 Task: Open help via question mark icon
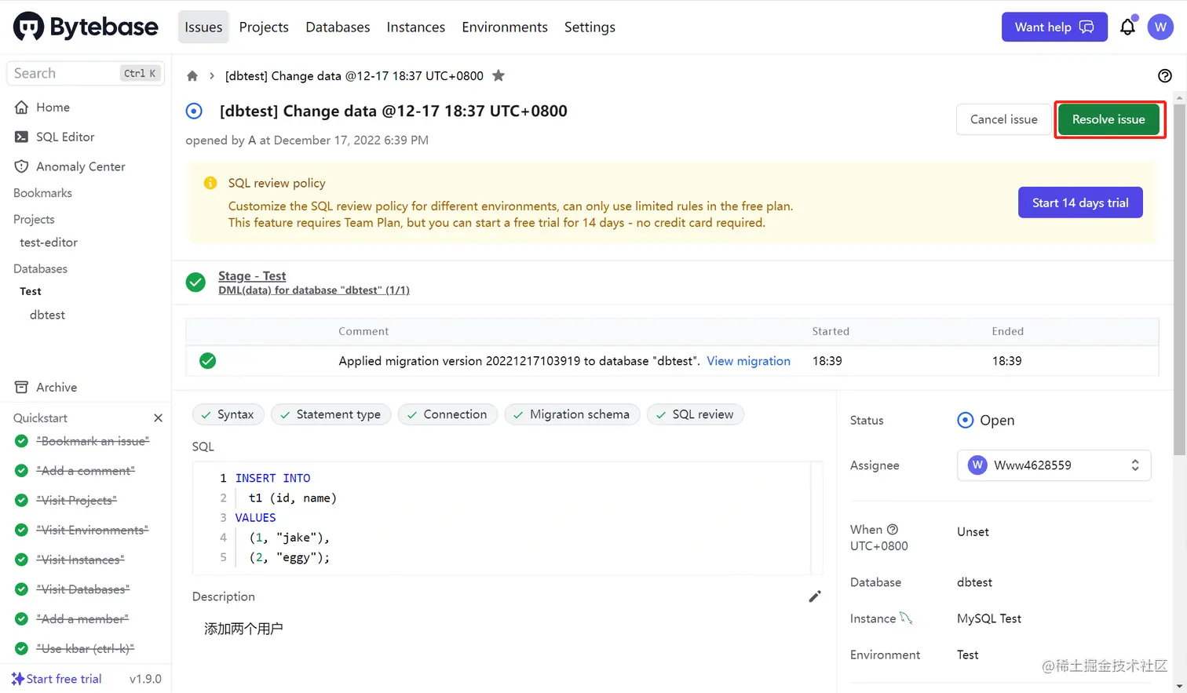point(1164,76)
